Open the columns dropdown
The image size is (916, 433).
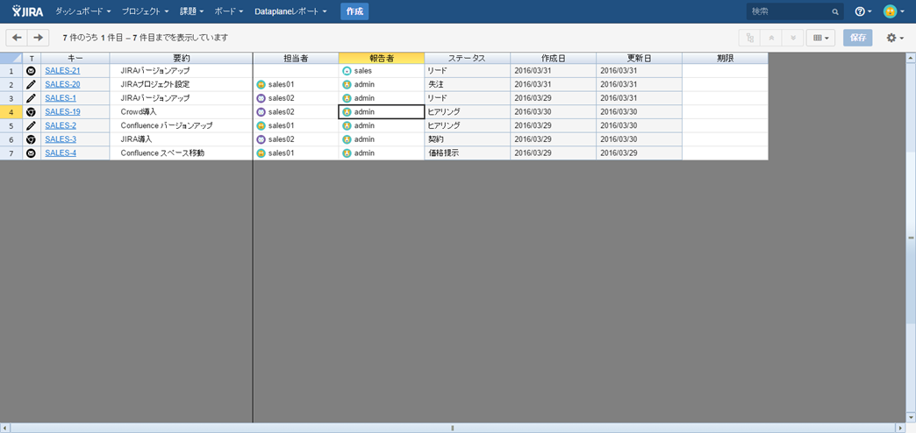tap(820, 38)
